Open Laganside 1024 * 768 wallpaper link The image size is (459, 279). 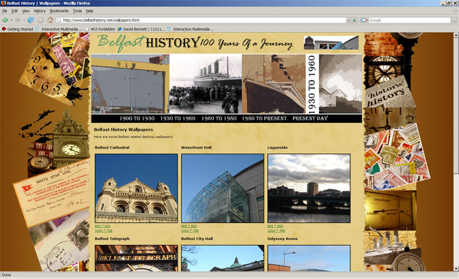click(x=277, y=231)
